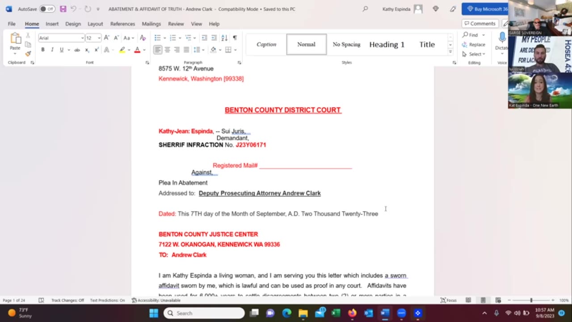Viewport: 572px width, 322px height.
Task: Apply the Heading 1 style
Action: click(387, 44)
